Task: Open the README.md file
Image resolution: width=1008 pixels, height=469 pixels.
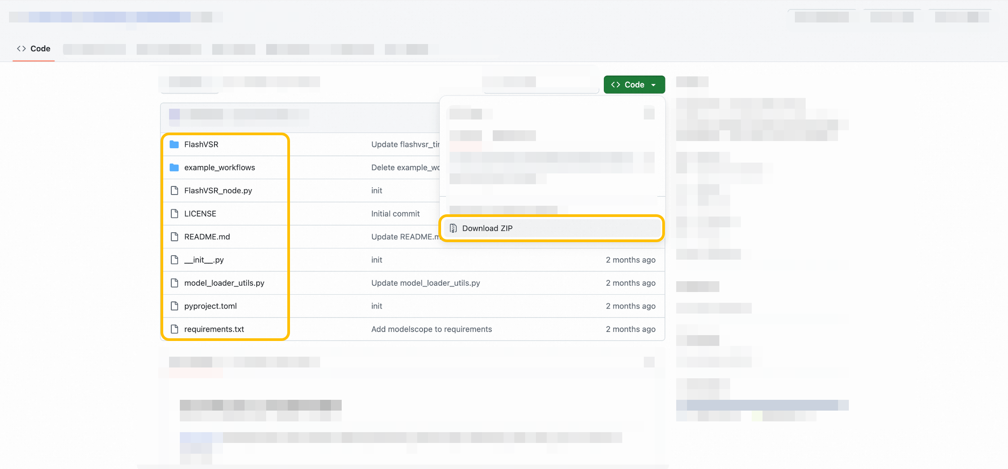Action: coord(207,237)
